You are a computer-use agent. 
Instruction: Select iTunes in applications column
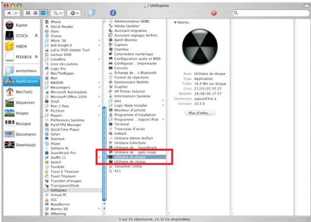73,36
